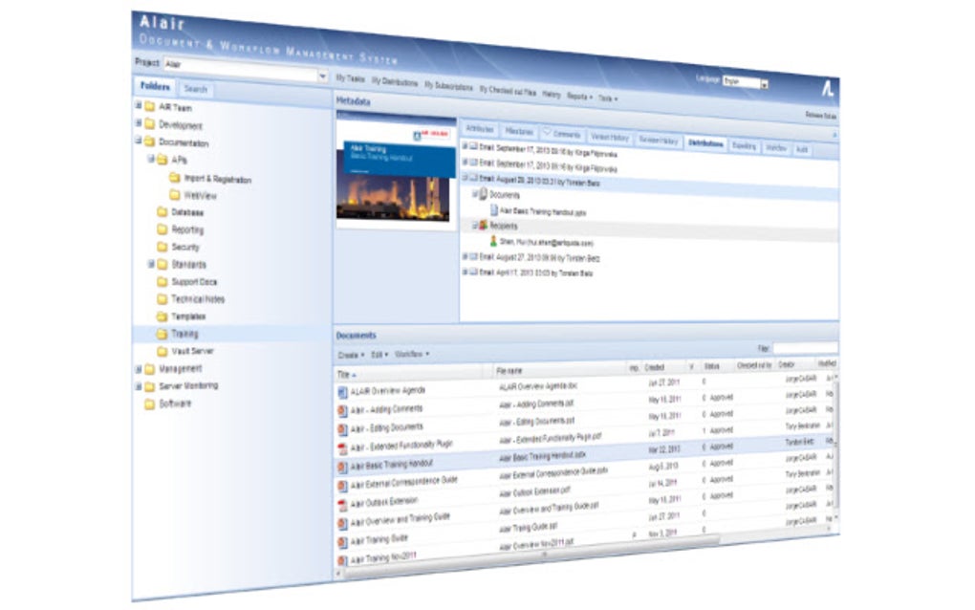Viewport: 975px width, 610px height.
Task: Select the Distributions tab
Action: [704, 144]
